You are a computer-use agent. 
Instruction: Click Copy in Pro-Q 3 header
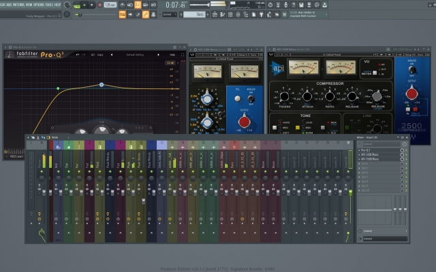(x=100, y=54)
